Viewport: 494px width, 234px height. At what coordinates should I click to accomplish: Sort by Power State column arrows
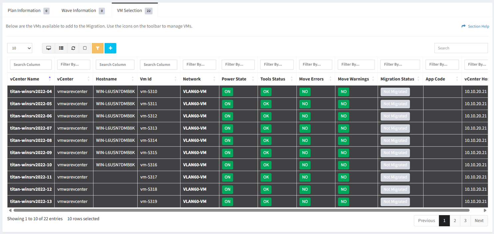point(253,79)
